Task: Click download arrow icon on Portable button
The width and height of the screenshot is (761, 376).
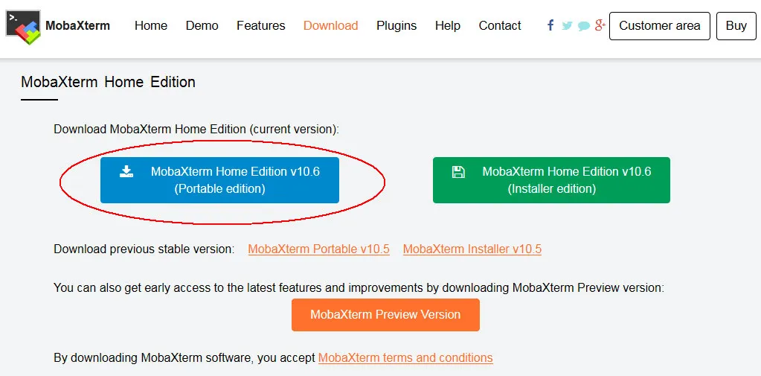Action: click(126, 171)
